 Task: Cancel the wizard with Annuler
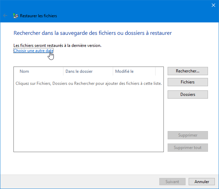point(202,181)
